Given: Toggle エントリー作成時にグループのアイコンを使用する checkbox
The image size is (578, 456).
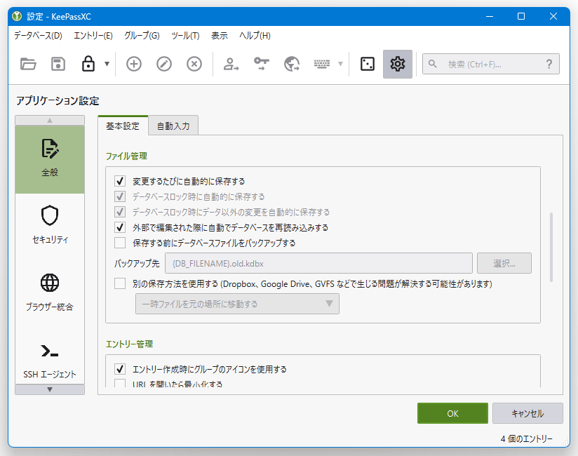Looking at the screenshot, I should [x=120, y=369].
